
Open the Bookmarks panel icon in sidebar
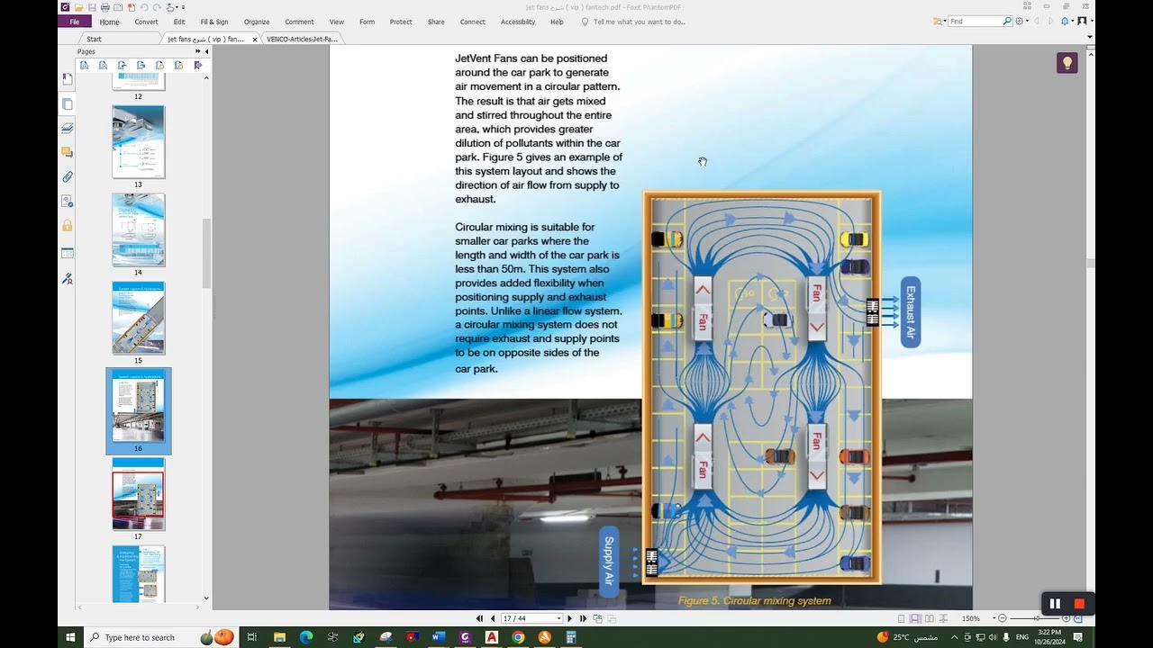[68, 79]
